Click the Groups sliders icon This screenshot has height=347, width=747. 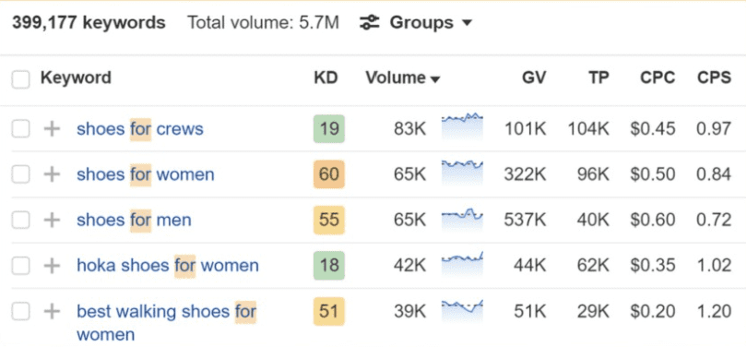(369, 22)
